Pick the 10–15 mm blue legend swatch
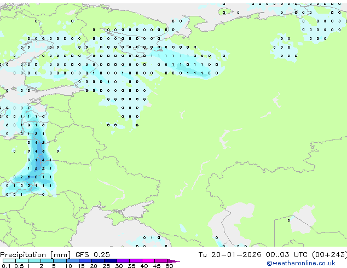This screenshot has width=347, height=268. [73, 261]
